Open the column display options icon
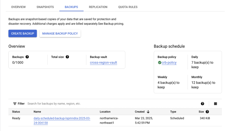Viewport: 229px width, 131px height. (x=215, y=104)
